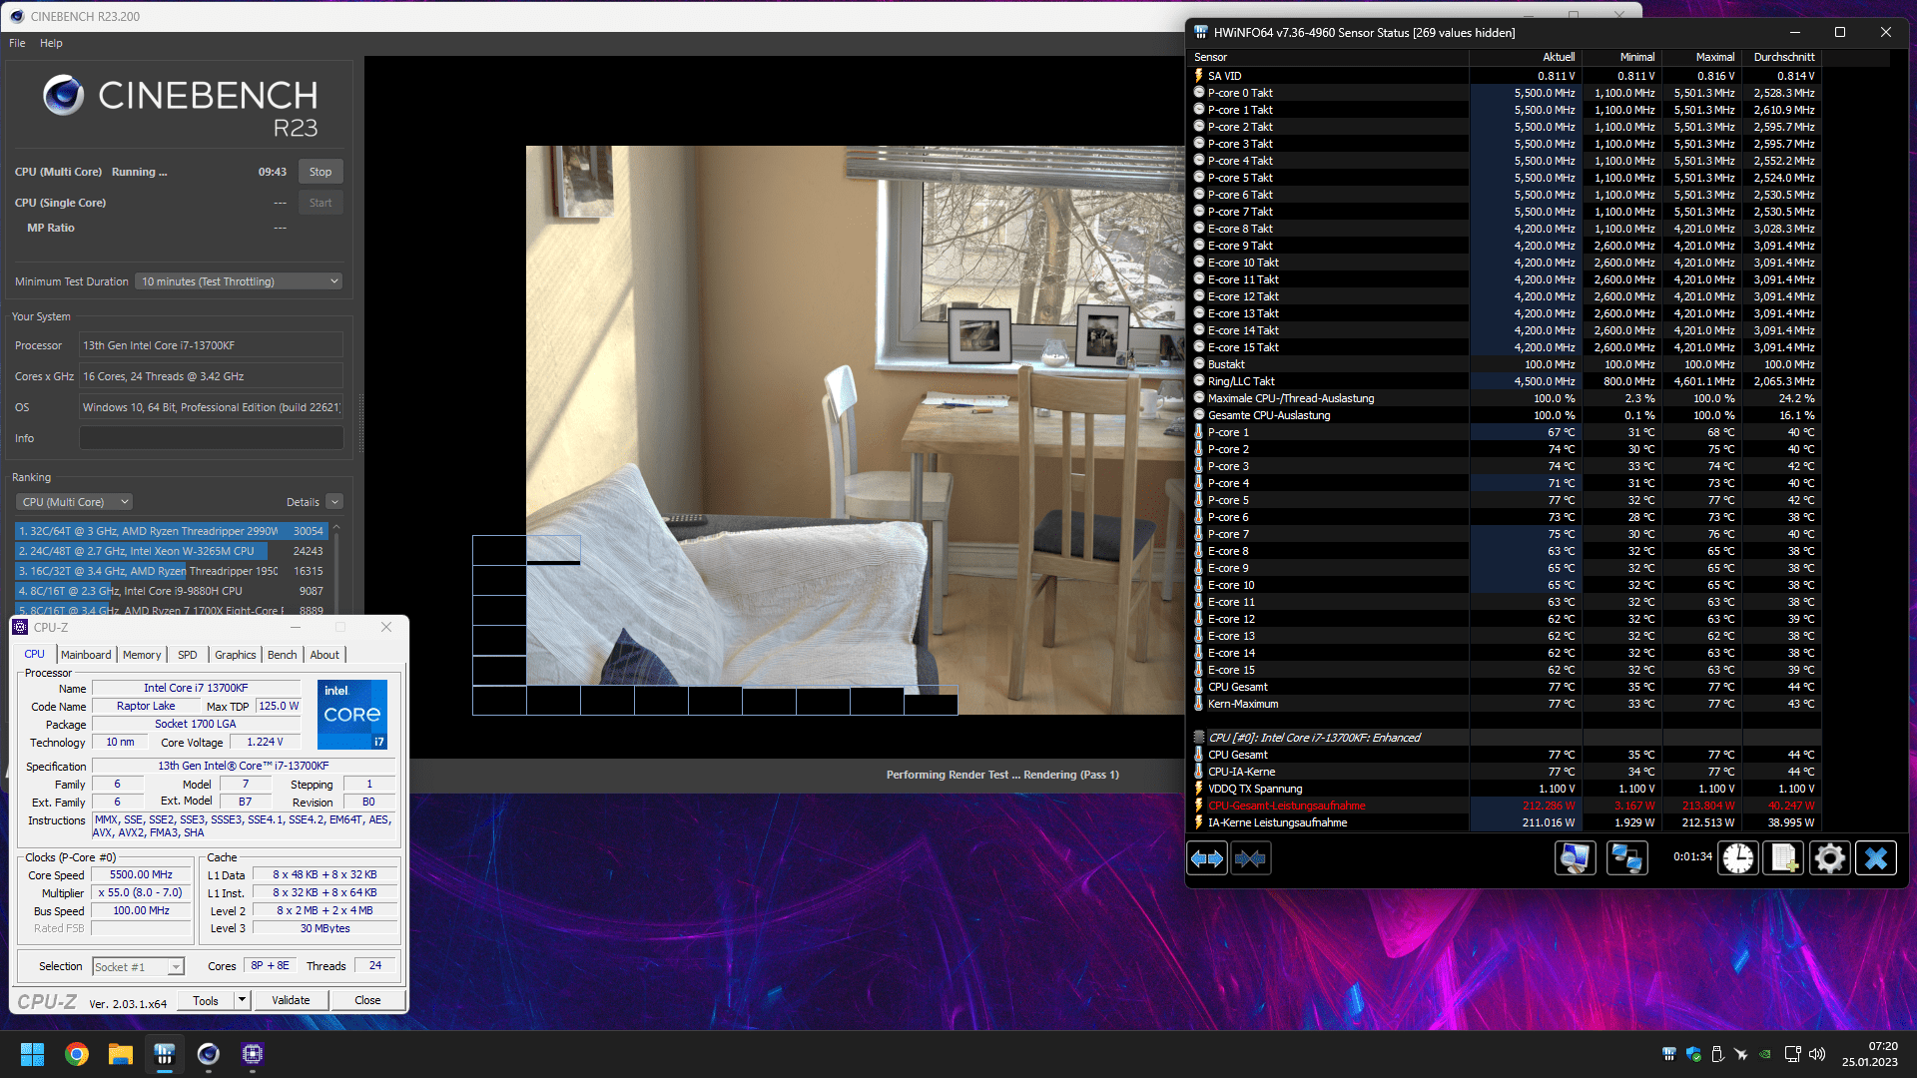Select Ring/LLC Takt sensor row
The width and height of the screenshot is (1917, 1078).
point(1506,381)
